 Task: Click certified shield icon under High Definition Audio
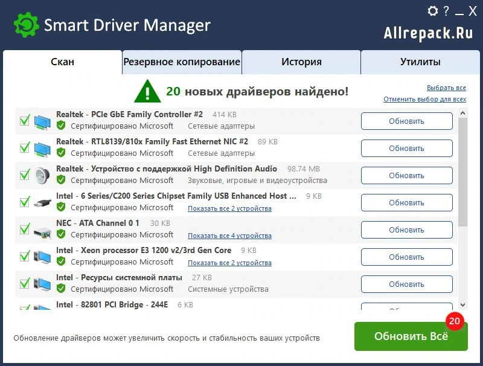coord(61,179)
